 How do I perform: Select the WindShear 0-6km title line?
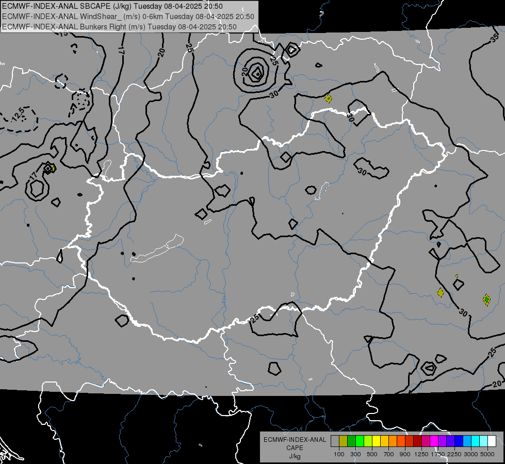[128, 16]
